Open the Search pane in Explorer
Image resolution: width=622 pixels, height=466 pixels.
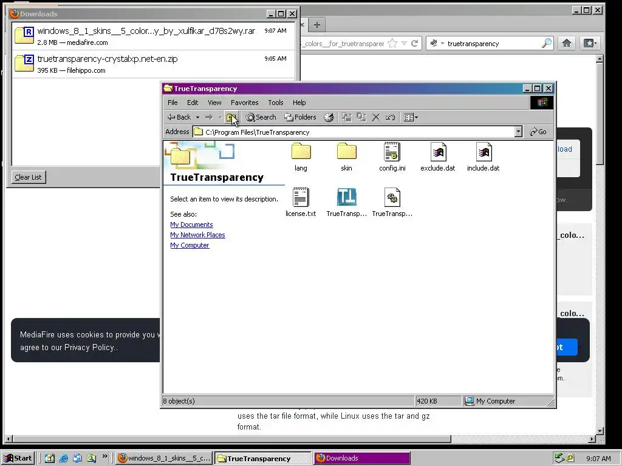click(261, 117)
